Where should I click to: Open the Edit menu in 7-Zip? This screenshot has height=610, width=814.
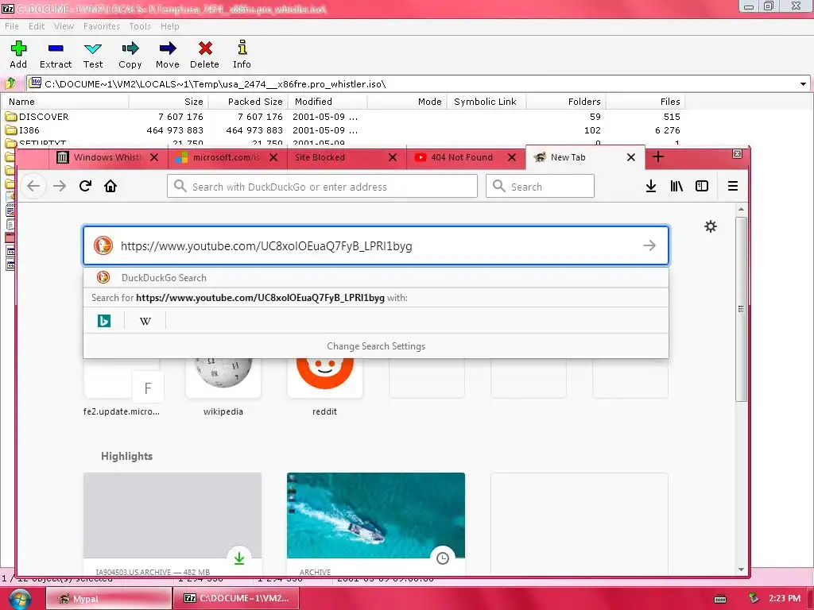37,26
